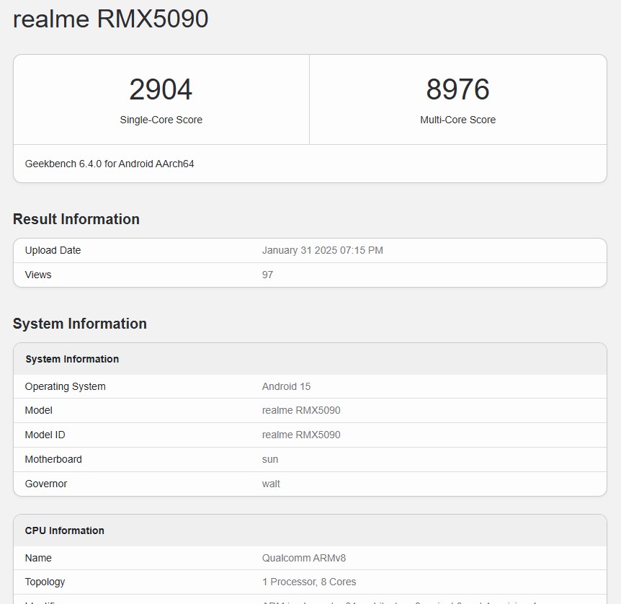This screenshot has width=621, height=604.
Task: Select the 'Qualcomm ARMv8' value
Action: pos(304,558)
